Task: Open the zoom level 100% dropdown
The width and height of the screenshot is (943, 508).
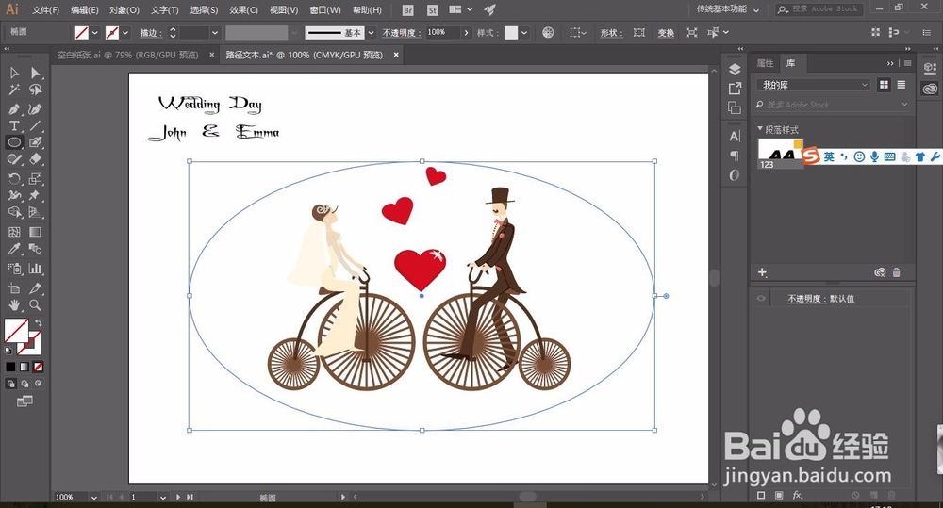Action: 93,498
